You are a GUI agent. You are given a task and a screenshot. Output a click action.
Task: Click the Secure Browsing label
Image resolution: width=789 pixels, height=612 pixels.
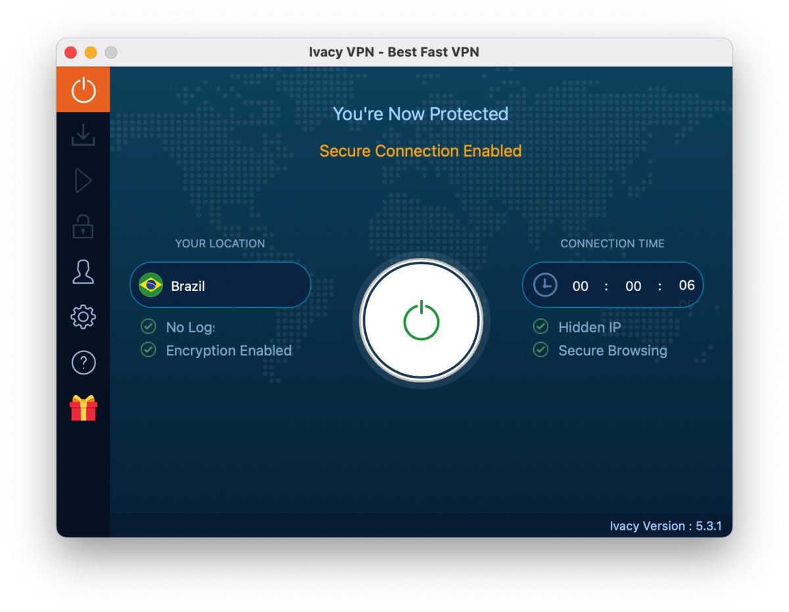[613, 351]
